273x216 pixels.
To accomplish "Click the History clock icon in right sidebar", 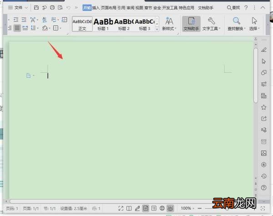I will pyautogui.click(x=264, y=176).
